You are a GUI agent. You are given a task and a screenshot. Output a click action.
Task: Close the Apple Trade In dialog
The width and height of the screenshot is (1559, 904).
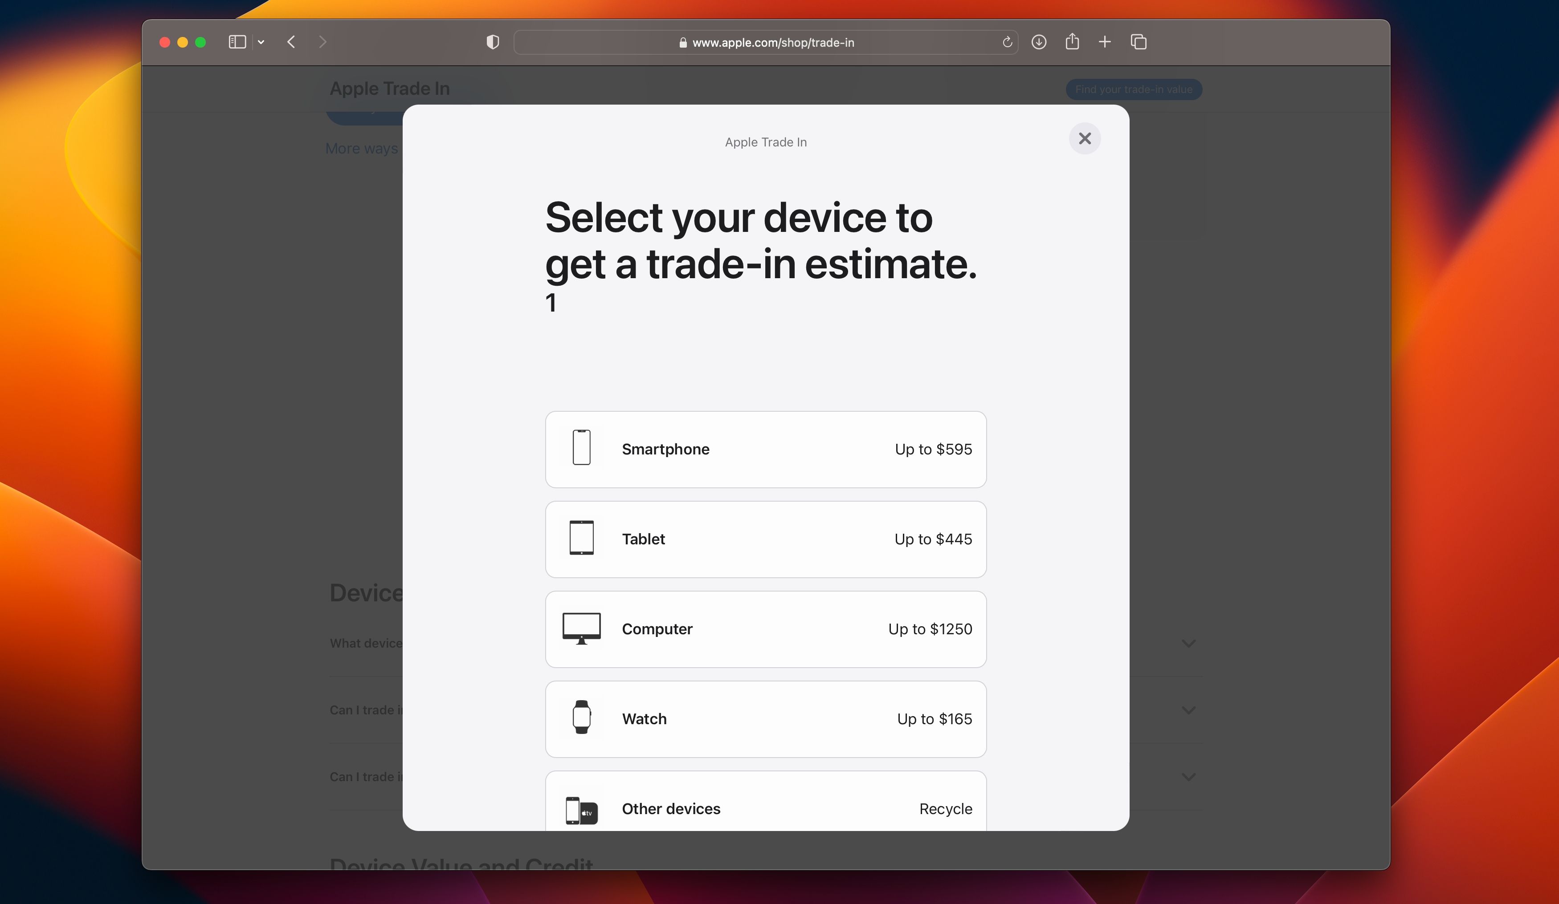(1085, 138)
